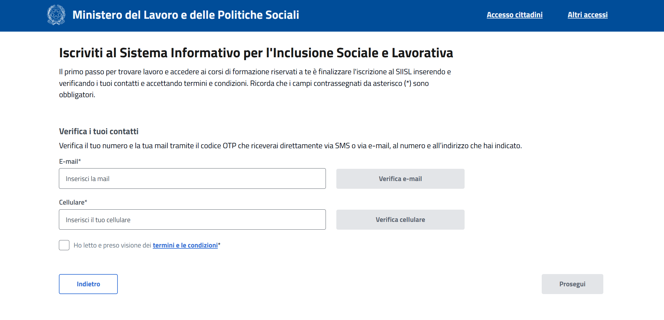Click the Cellulare* field label
Viewport: 664px width, 320px height.
pos(73,202)
